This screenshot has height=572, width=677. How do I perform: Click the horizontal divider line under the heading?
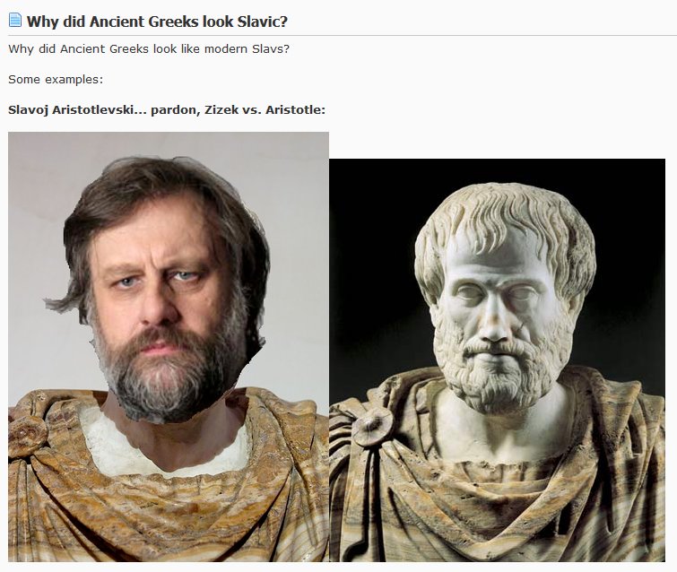[343, 35]
